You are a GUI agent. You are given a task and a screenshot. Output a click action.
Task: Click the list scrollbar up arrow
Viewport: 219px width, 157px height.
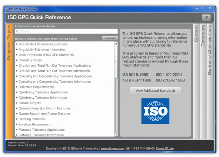116,44
